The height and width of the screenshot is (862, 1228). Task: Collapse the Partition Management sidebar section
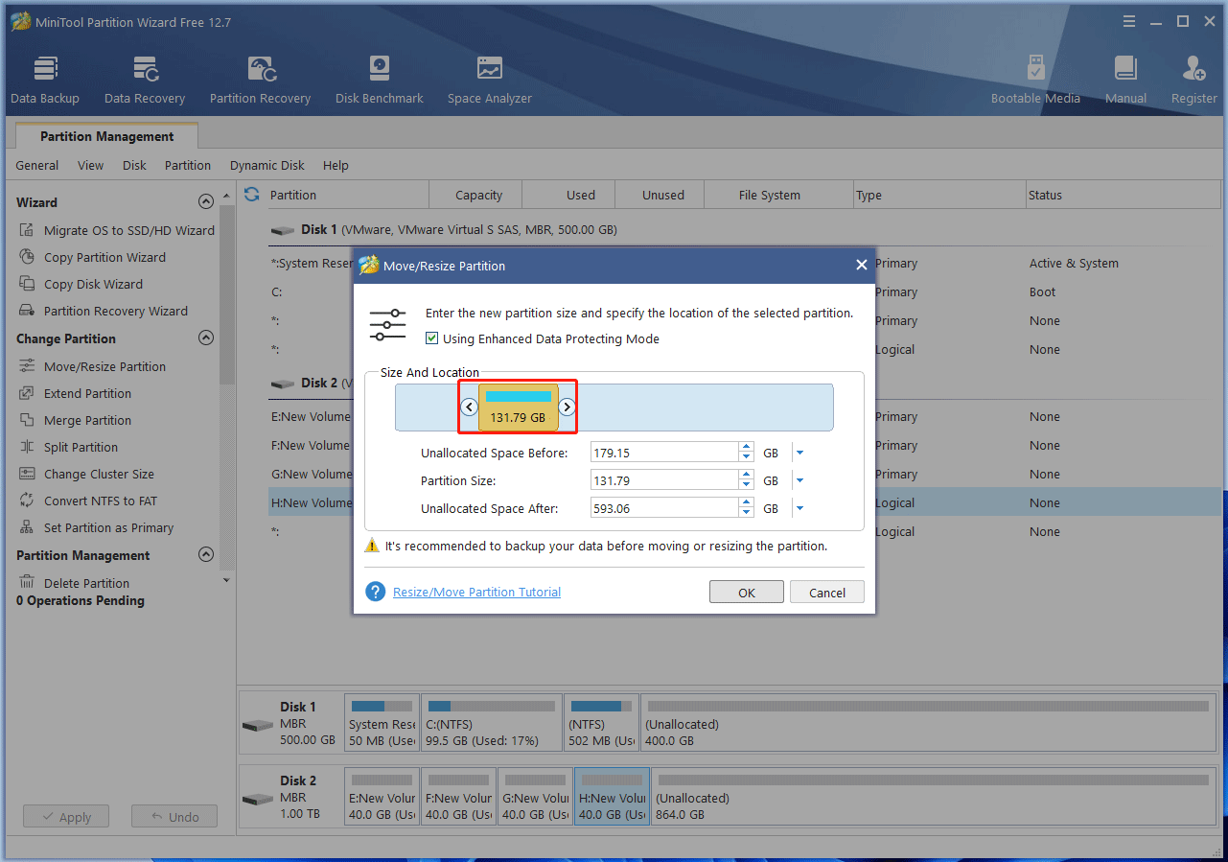click(205, 554)
